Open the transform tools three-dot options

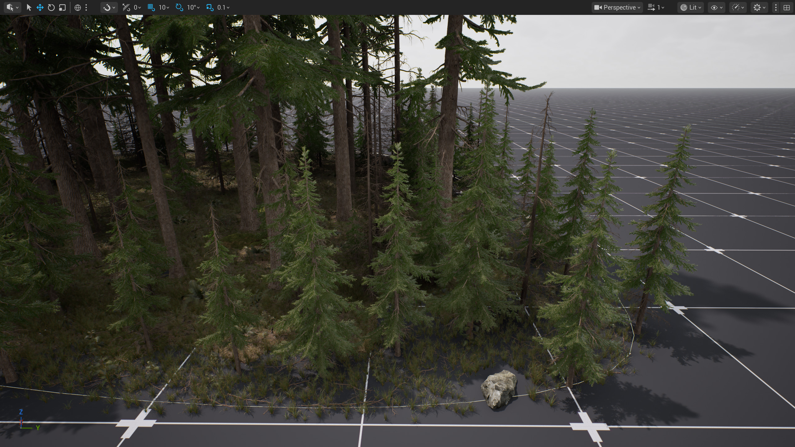[86, 7]
